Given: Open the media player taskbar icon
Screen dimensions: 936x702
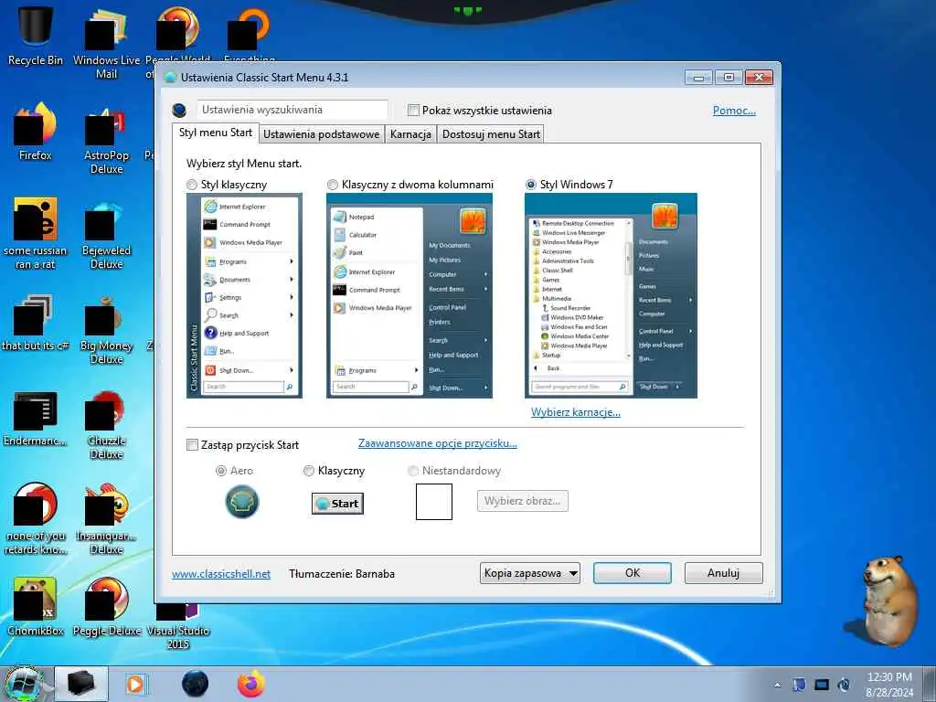Looking at the screenshot, I should (136, 684).
